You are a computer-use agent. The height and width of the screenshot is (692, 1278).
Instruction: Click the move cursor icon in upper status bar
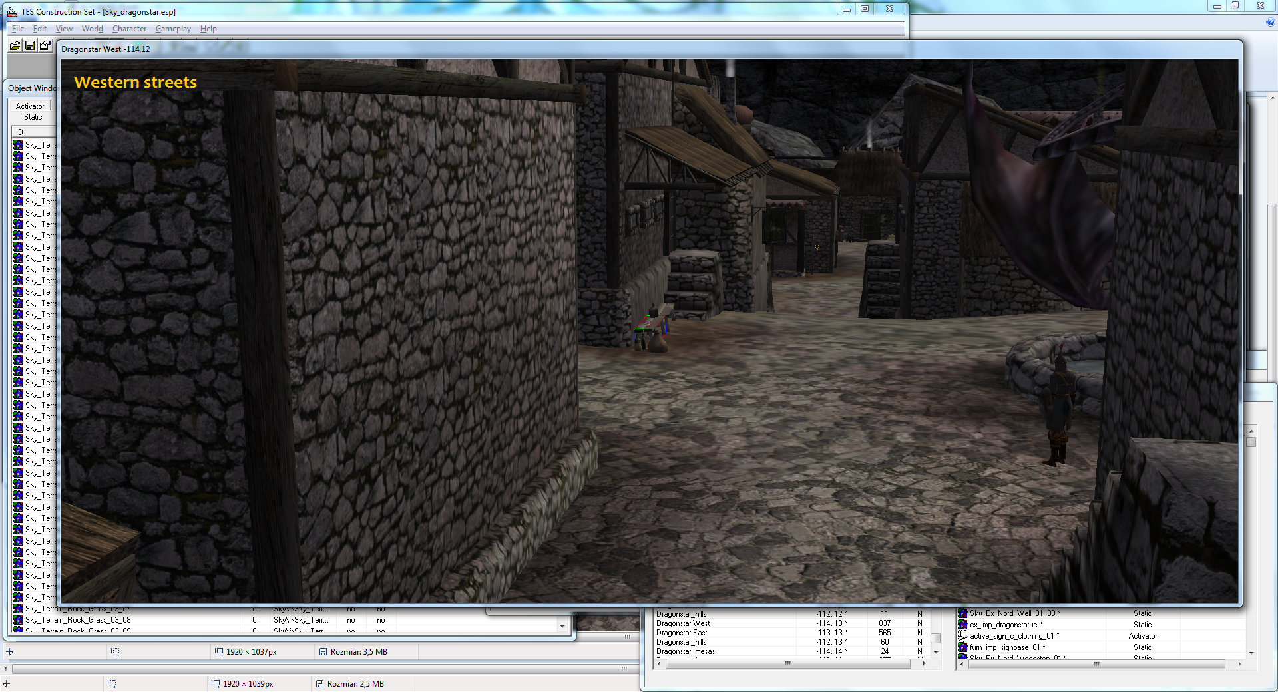coord(9,652)
